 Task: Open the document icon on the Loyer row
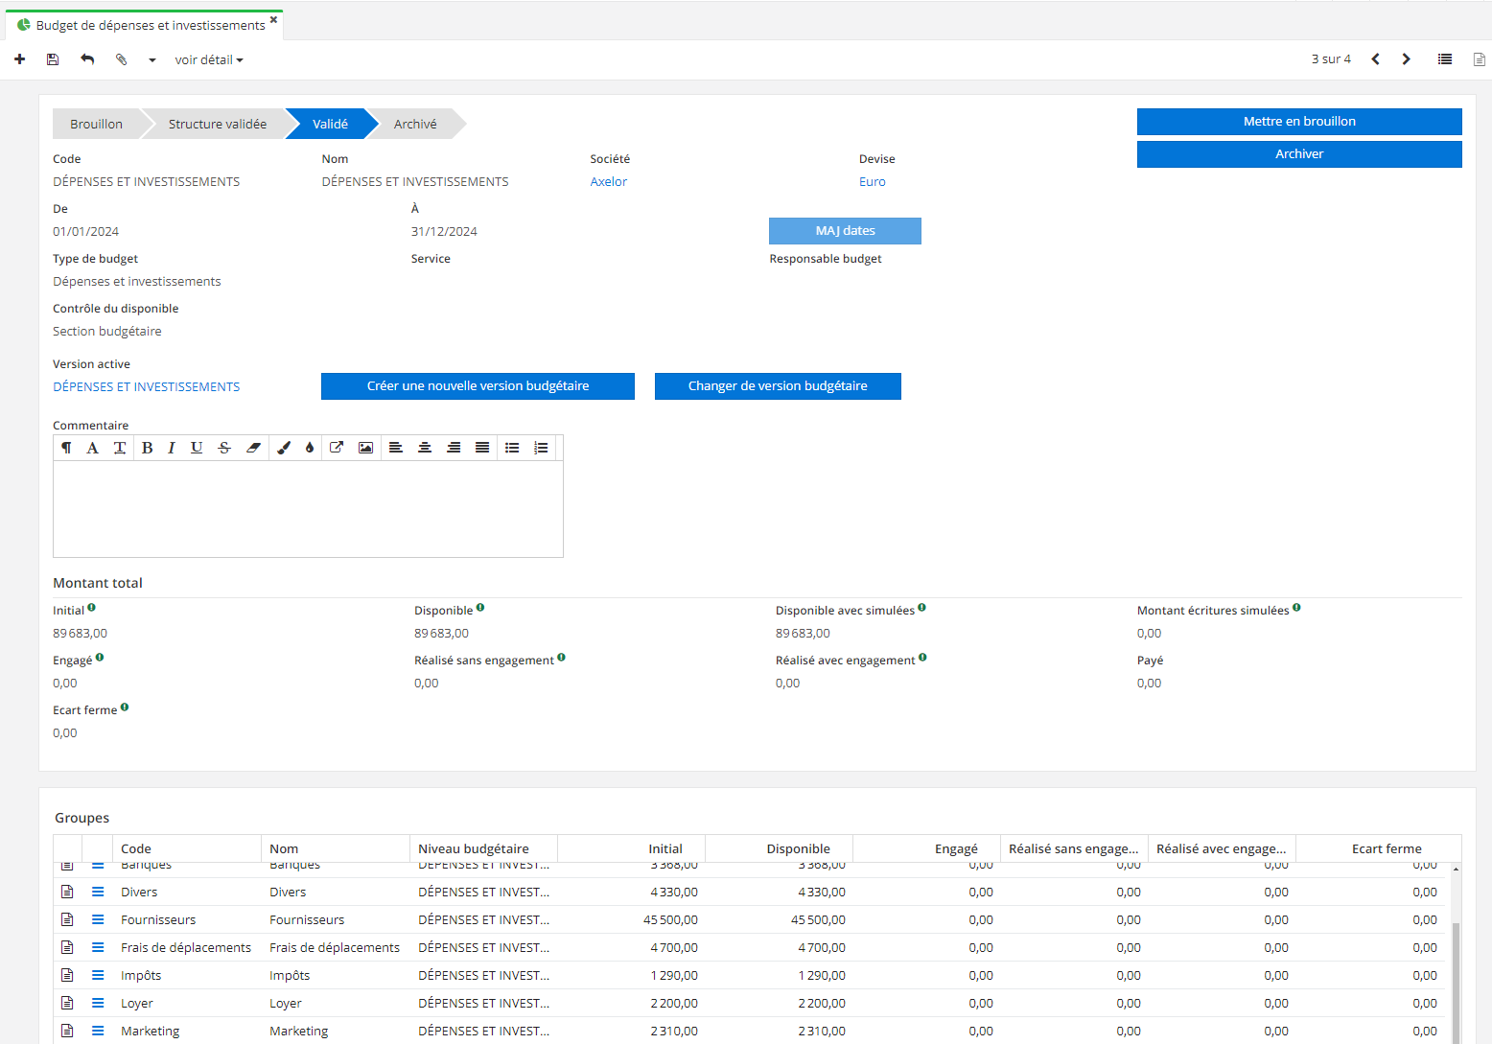pyautogui.click(x=67, y=1003)
